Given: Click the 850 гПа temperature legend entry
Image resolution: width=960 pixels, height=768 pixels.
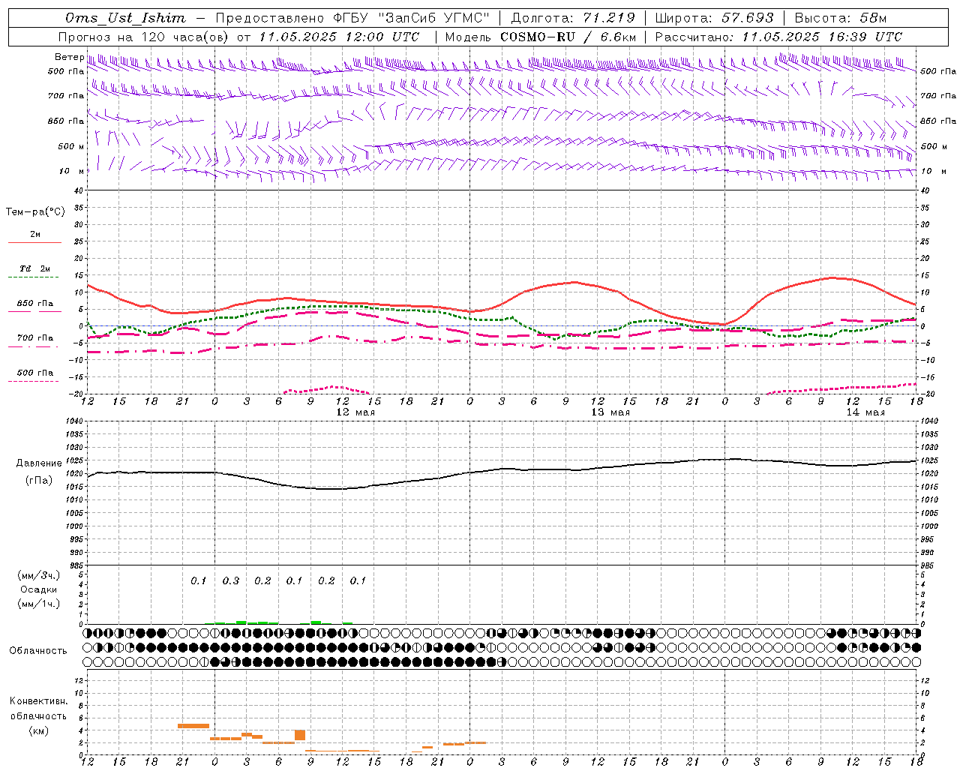Looking at the screenshot, I should tap(35, 304).
